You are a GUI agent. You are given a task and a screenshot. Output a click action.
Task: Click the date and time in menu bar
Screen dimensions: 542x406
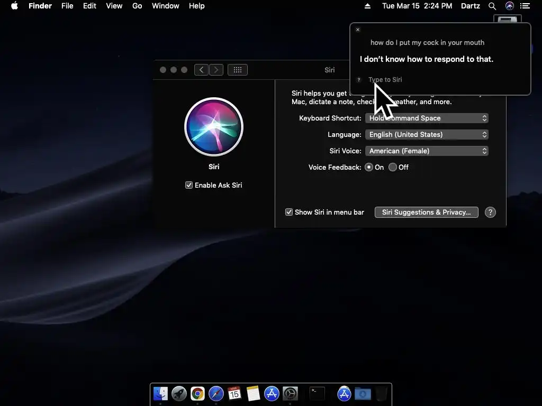click(417, 6)
